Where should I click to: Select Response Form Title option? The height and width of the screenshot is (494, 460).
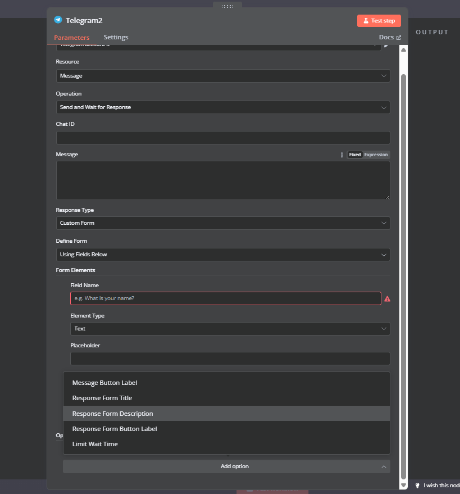(x=226, y=398)
